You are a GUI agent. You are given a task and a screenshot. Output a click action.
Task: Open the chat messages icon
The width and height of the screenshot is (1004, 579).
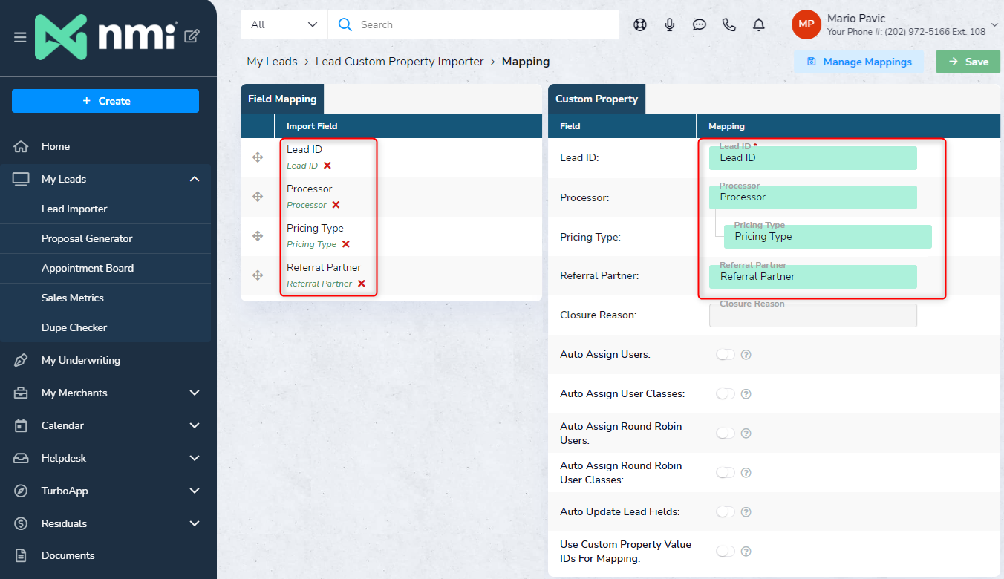(700, 24)
